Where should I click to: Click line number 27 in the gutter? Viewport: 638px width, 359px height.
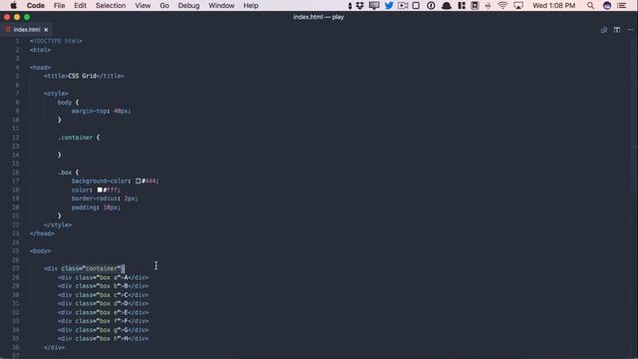tap(16, 268)
